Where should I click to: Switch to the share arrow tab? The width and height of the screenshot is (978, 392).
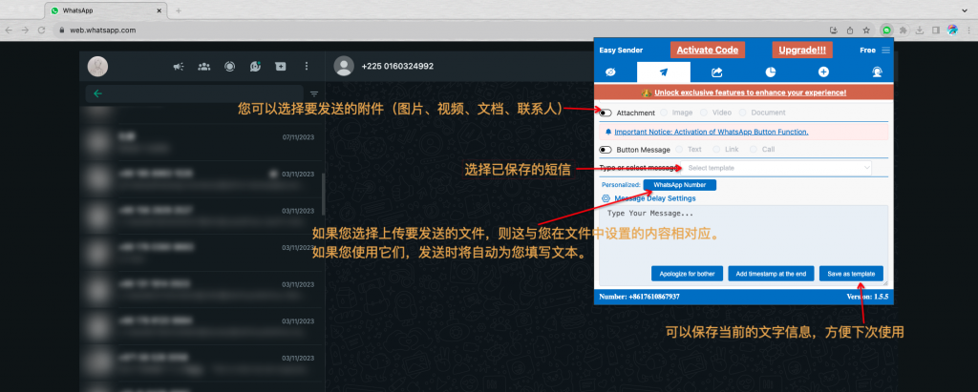[716, 72]
